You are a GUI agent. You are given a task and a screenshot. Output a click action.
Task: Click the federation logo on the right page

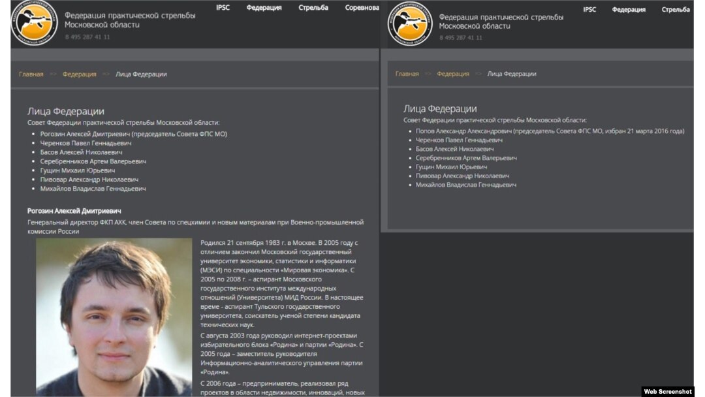[x=410, y=25]
